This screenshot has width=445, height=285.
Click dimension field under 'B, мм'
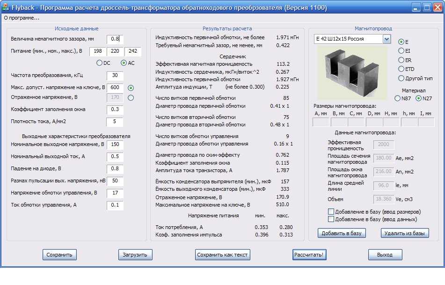pyautogui.click(x=339, y=122)
